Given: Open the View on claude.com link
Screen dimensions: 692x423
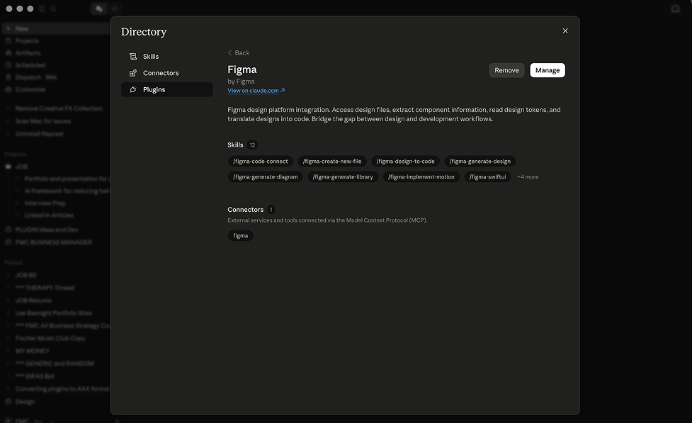Looking at the screenshot, I should pos(253,91).
